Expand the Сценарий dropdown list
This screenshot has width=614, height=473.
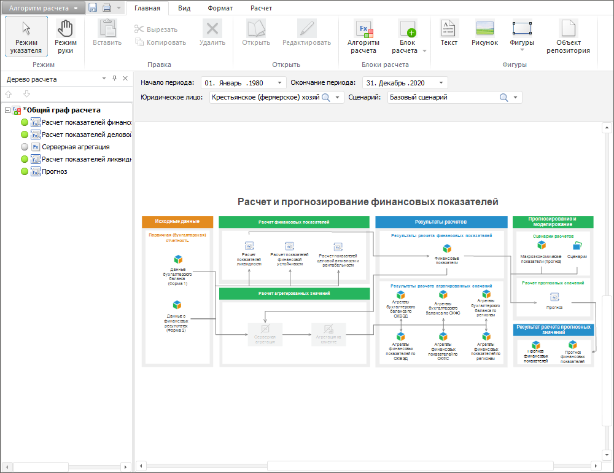(x=516, y=97)
